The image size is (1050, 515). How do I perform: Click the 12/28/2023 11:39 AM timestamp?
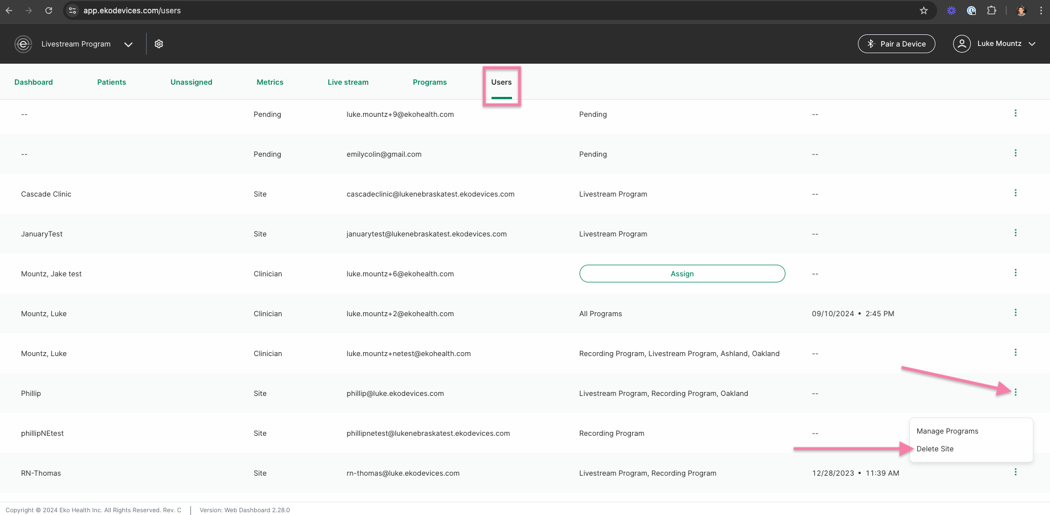point(856,473)
